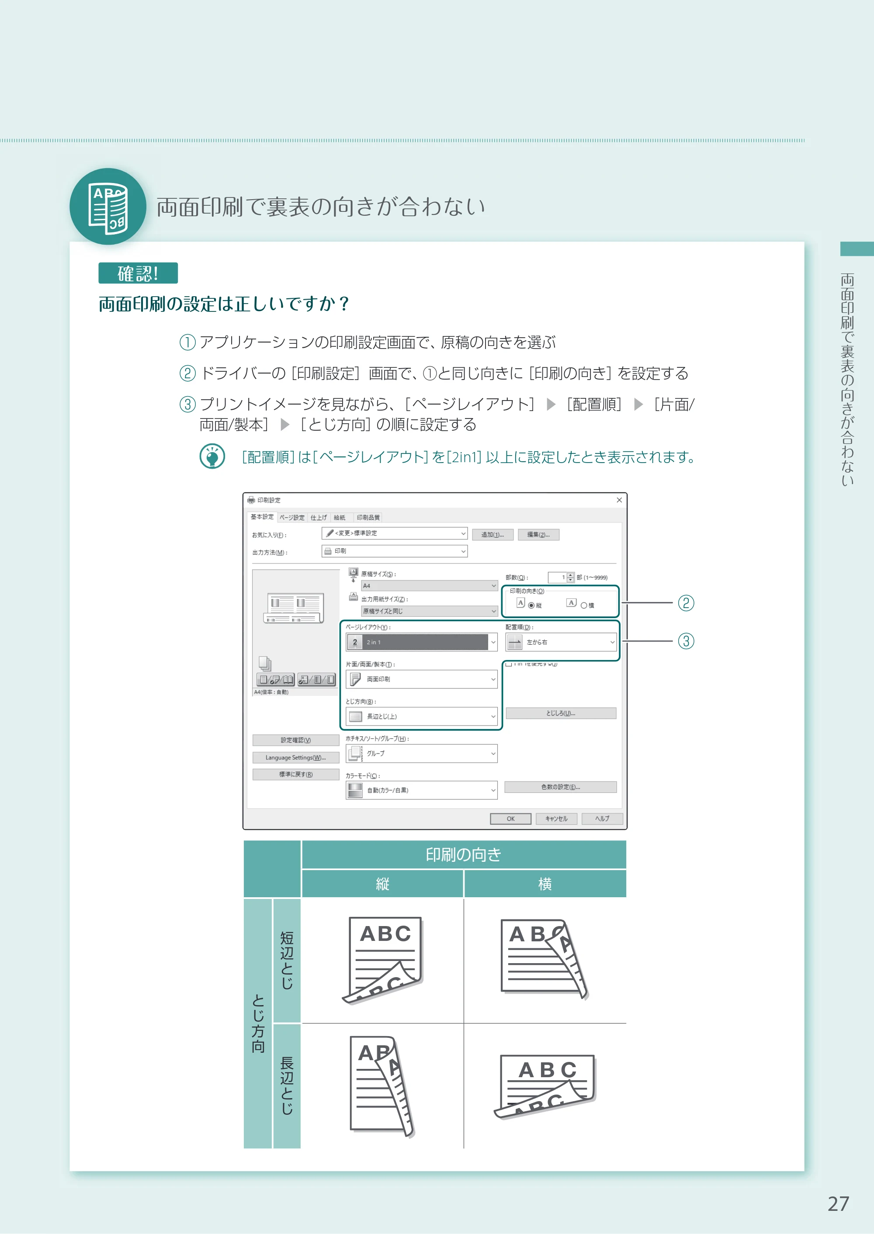
Task: Open the お気に入り favorites dropdown
Action: pos(395,533)
